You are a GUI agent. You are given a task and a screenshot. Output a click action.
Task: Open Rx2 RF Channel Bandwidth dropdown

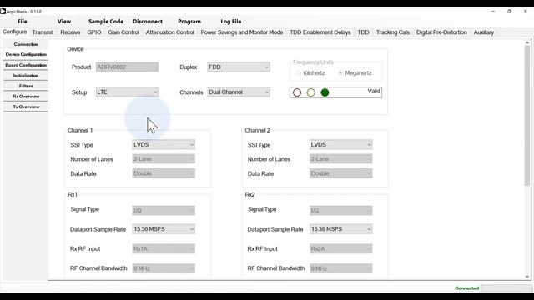pyautogui.click(x=340, y=268)
